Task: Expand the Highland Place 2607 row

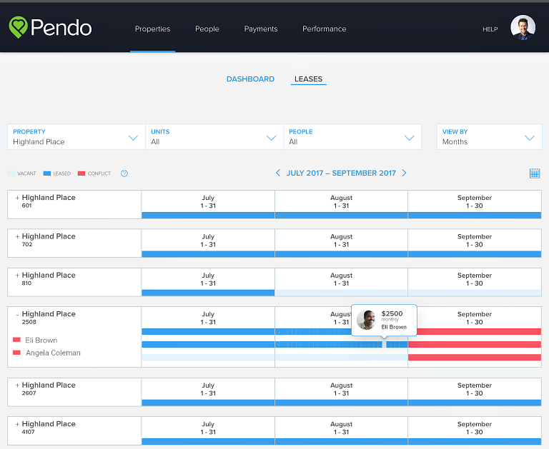Action: (17, 385)
